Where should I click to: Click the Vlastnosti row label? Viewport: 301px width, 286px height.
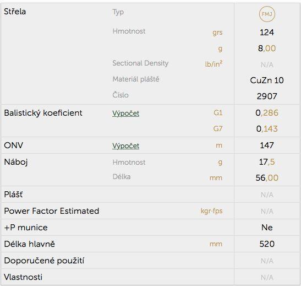(23, 277)
